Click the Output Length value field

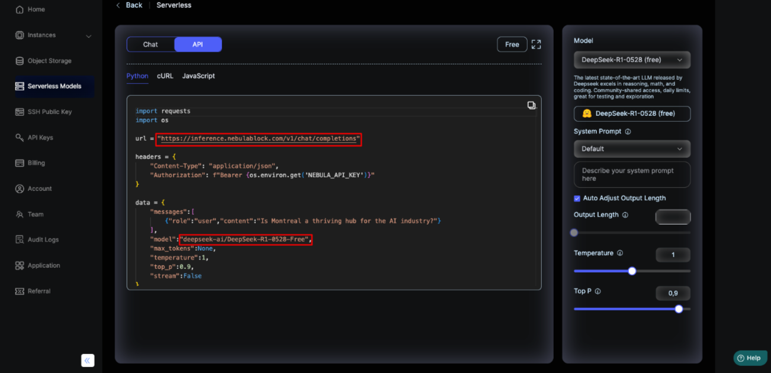tap(673, 217)
